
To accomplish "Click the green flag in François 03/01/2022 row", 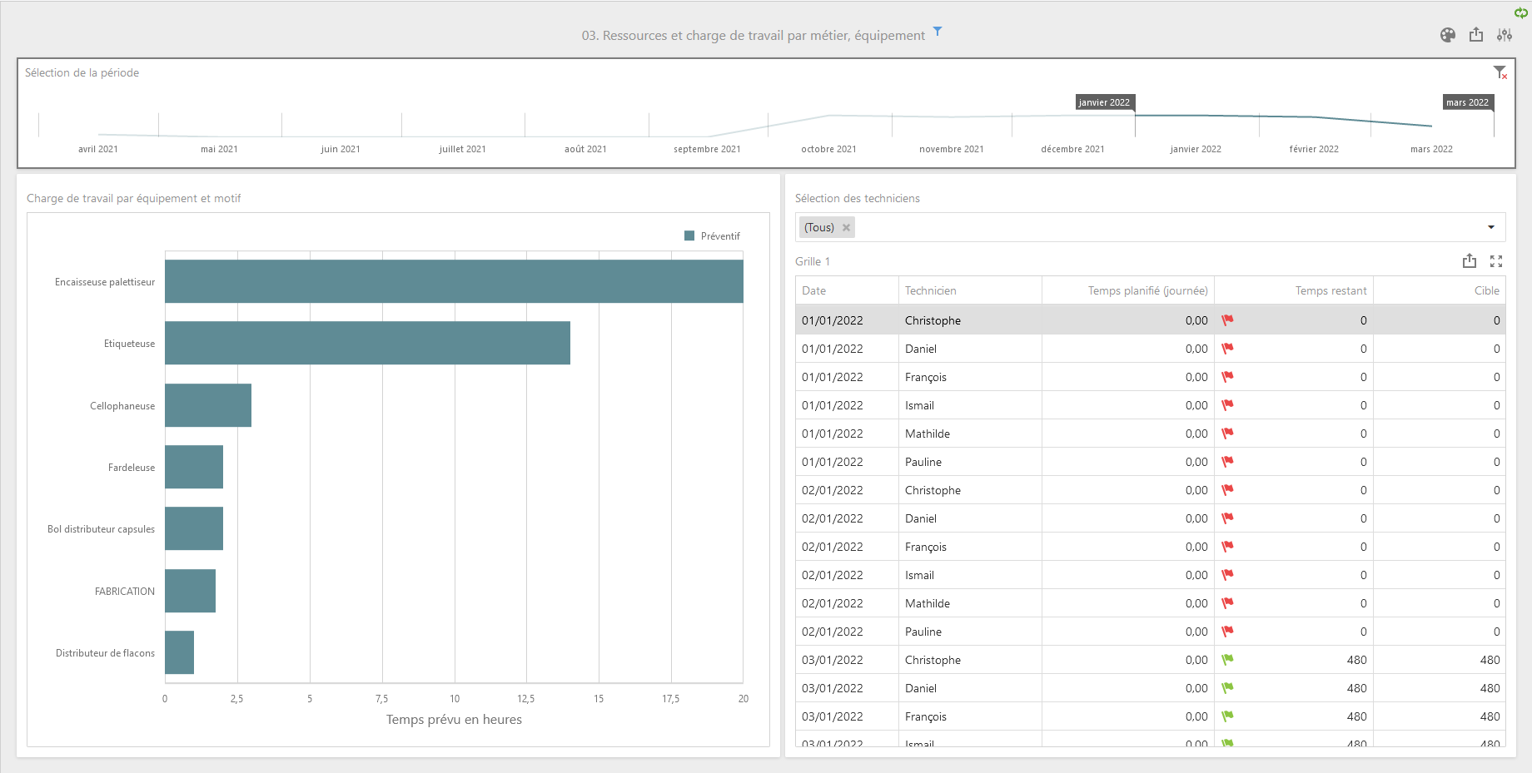I will (x=1227, y=716).
